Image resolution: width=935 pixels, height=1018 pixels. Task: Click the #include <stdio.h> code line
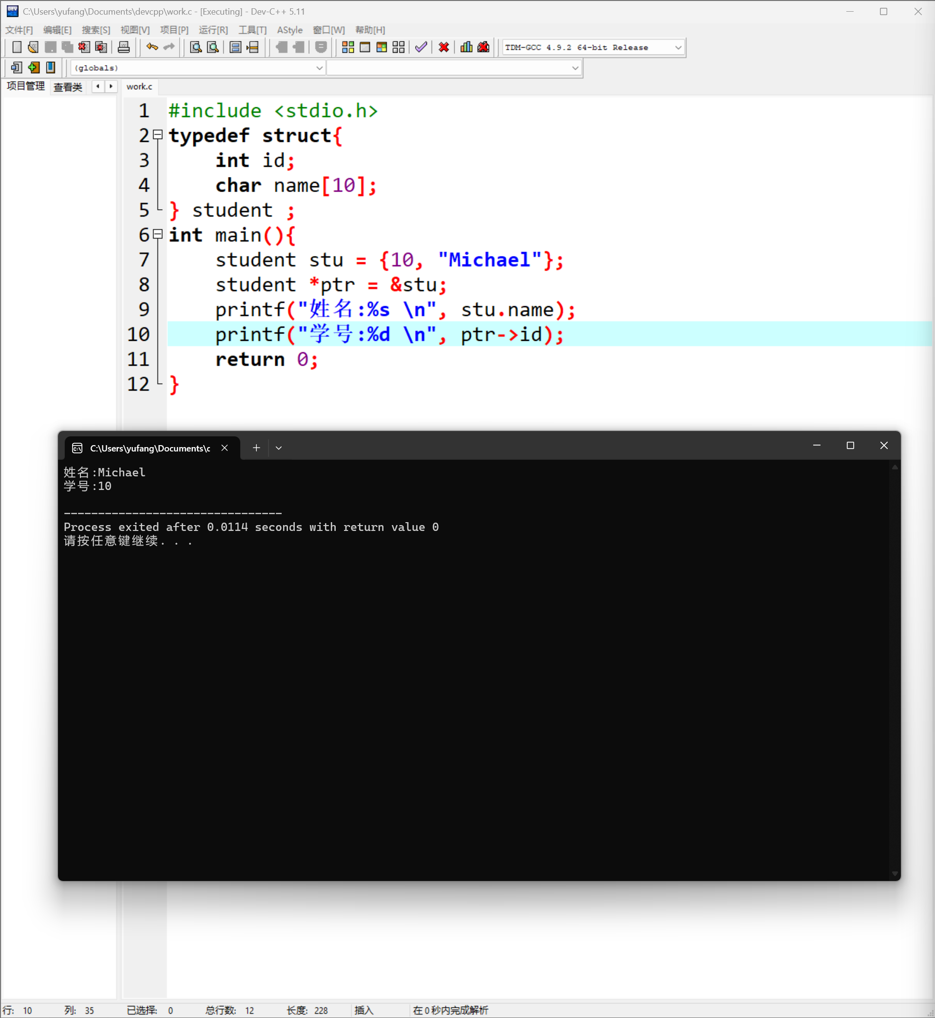point(273,111)
